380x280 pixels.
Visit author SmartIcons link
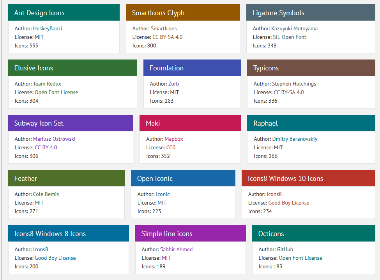(x=164, y=28)
